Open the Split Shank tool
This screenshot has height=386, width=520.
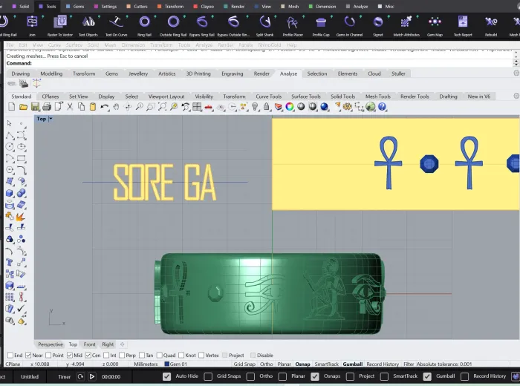coord(264,25)
